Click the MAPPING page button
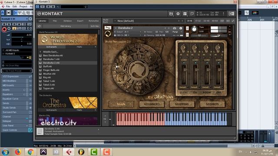The width and height of the screenshot is (278, 156). pos(182,104)
